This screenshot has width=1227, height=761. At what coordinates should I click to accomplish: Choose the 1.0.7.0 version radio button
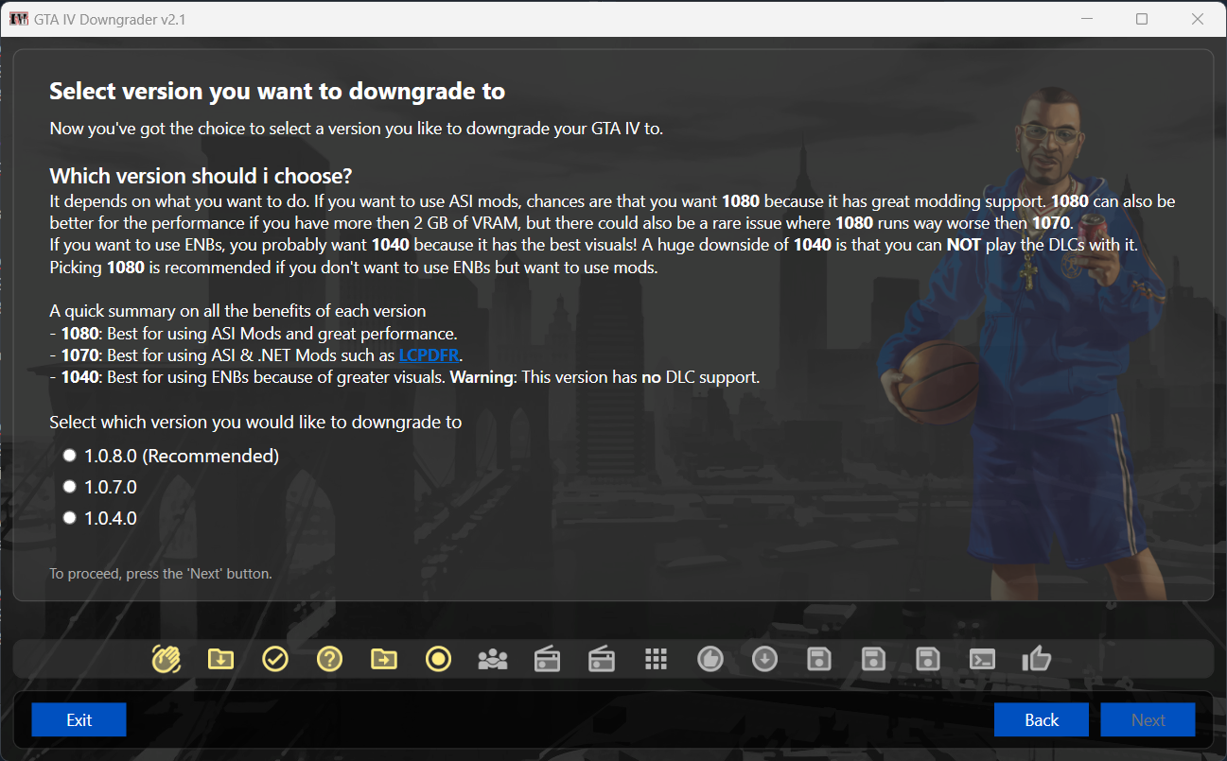69,487
